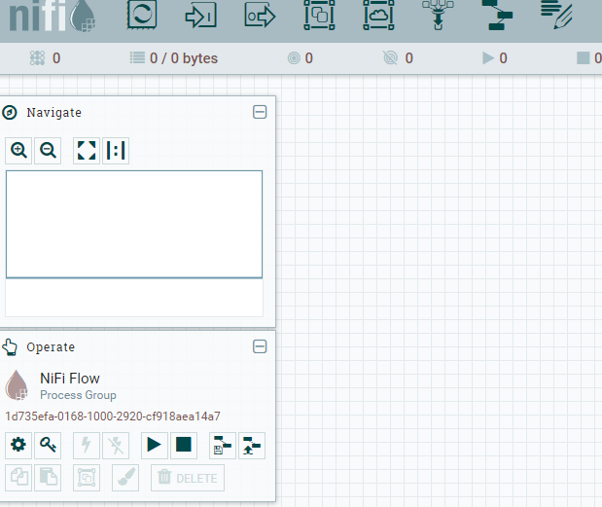Start the NiFi Flow process group
This screenshot has width=602, height=507.
[x=154, y=446]
